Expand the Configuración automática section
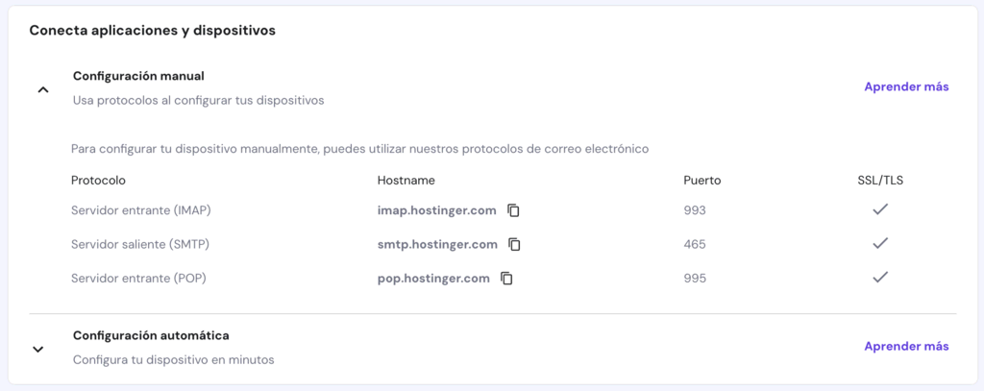Viewport: 984px width, 391px height. tap(38, 349)
